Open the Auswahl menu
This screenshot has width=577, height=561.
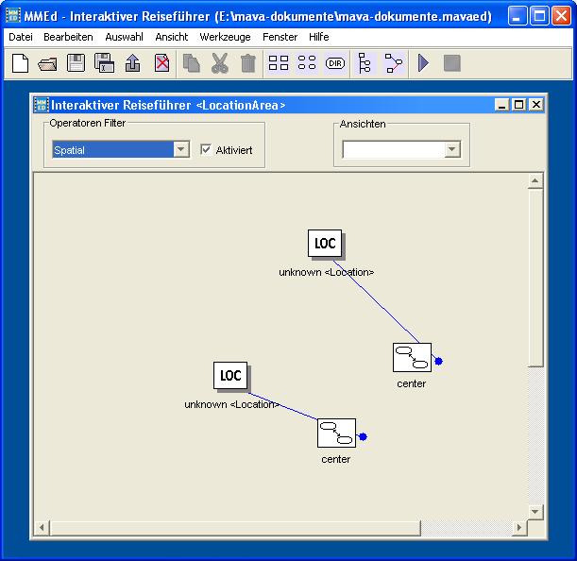[124, 37]
